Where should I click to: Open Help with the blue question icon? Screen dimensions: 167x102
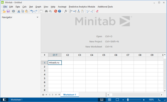pyautogui.click(x=59, y=11)
